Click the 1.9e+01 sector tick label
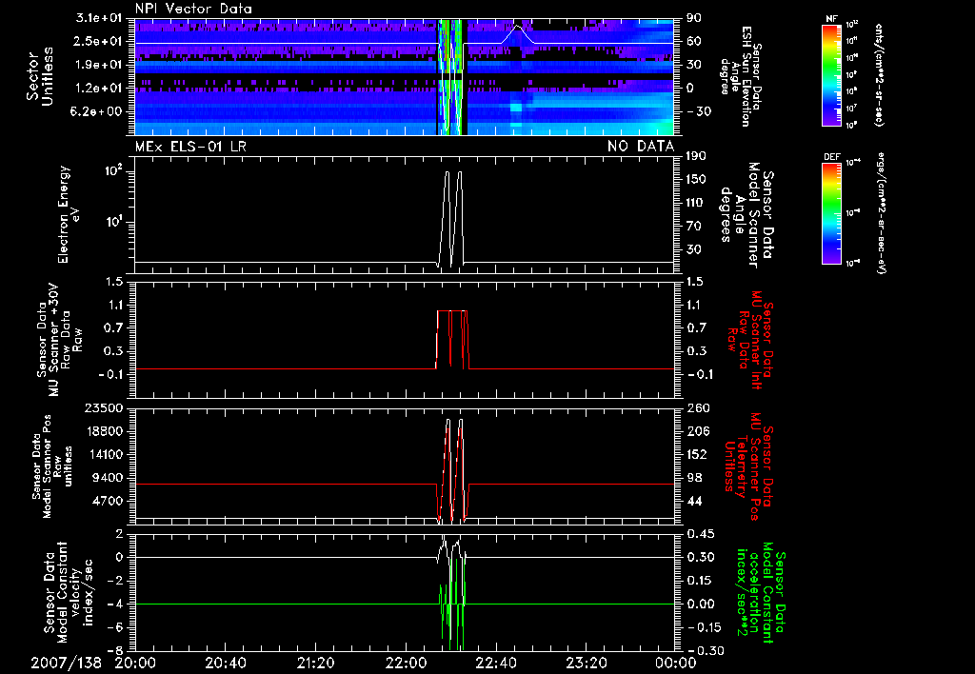 pos(97,65)
